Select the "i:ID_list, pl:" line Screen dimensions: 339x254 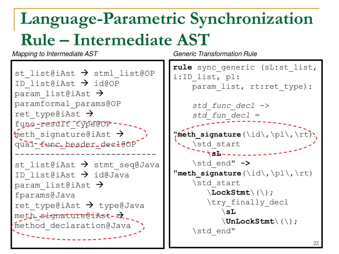207,77
